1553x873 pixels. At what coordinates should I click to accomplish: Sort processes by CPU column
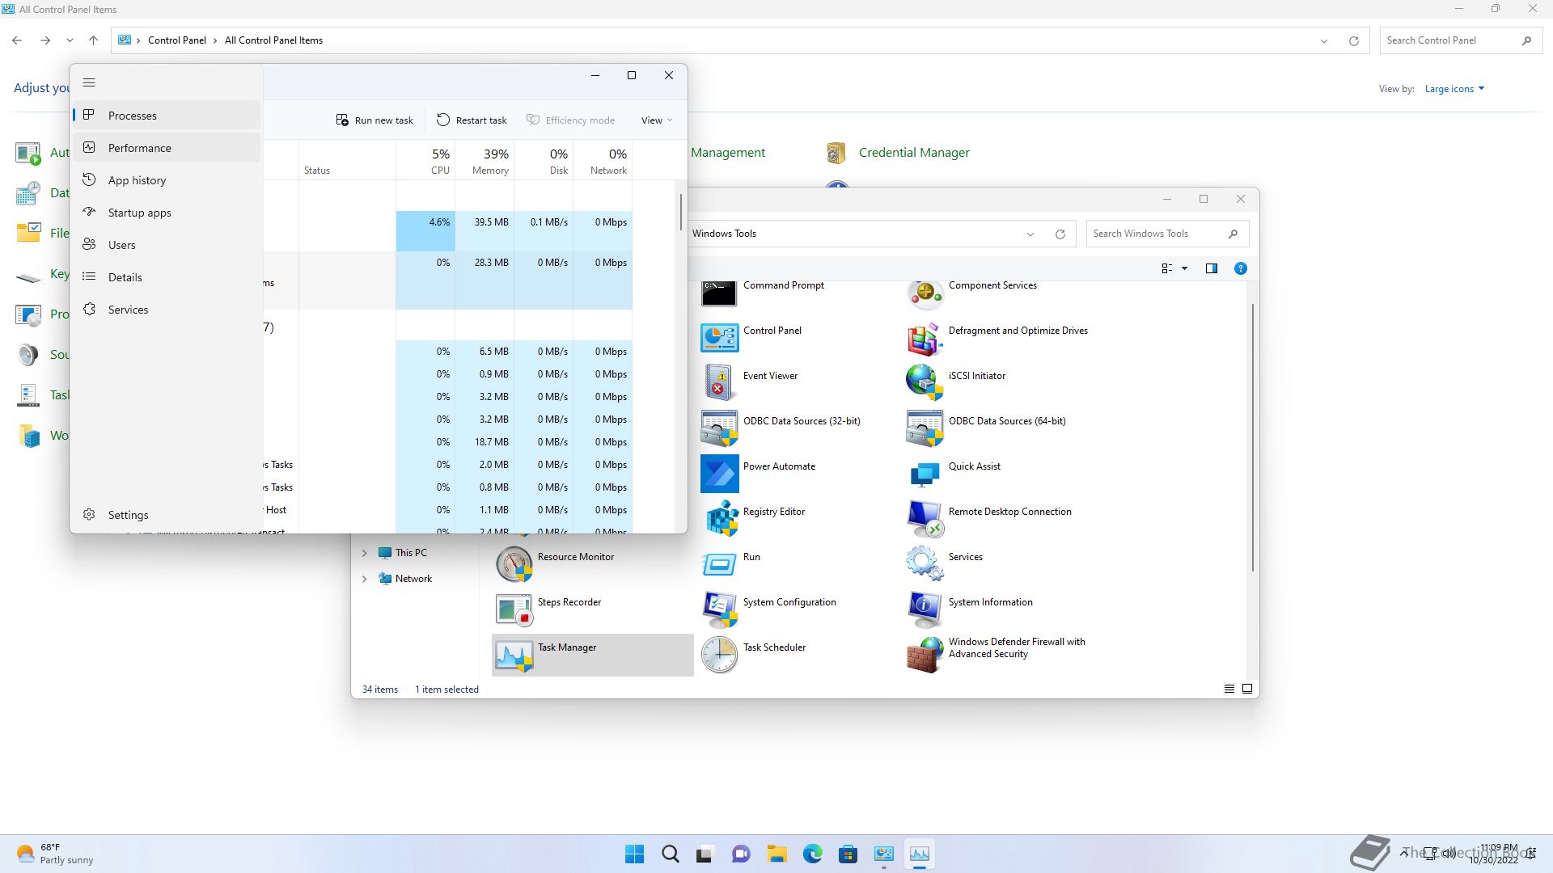click(425, 161)
